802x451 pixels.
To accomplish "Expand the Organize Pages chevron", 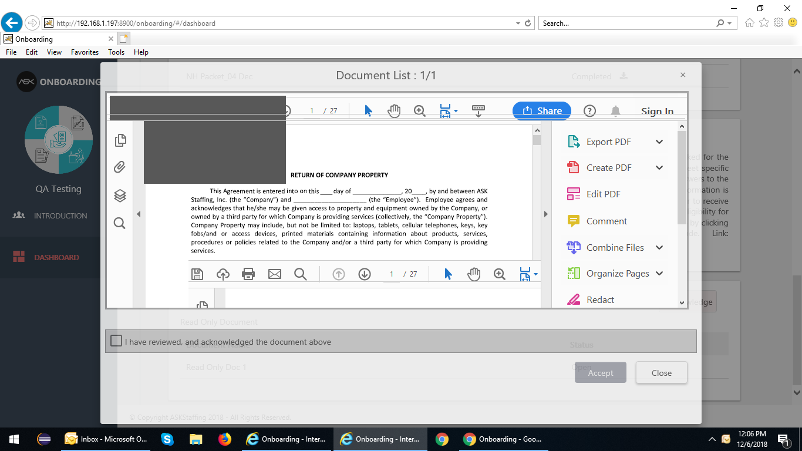I will (659, 273).
